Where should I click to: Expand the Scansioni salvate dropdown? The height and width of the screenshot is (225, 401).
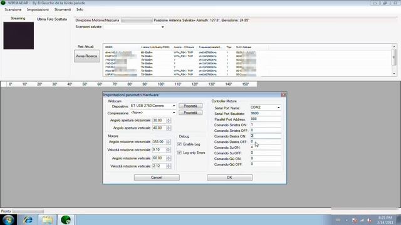[x=162, y=27]
